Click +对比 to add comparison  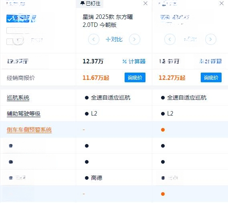[114, 39]
